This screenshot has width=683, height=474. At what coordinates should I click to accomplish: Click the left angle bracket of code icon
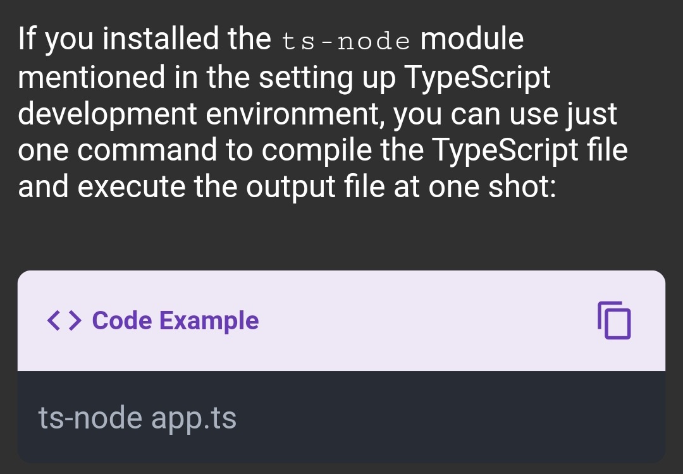(x=54, y=320)
